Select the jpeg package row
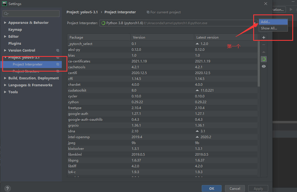Viewport: 297px width, 192px height. tap(162, 143)
